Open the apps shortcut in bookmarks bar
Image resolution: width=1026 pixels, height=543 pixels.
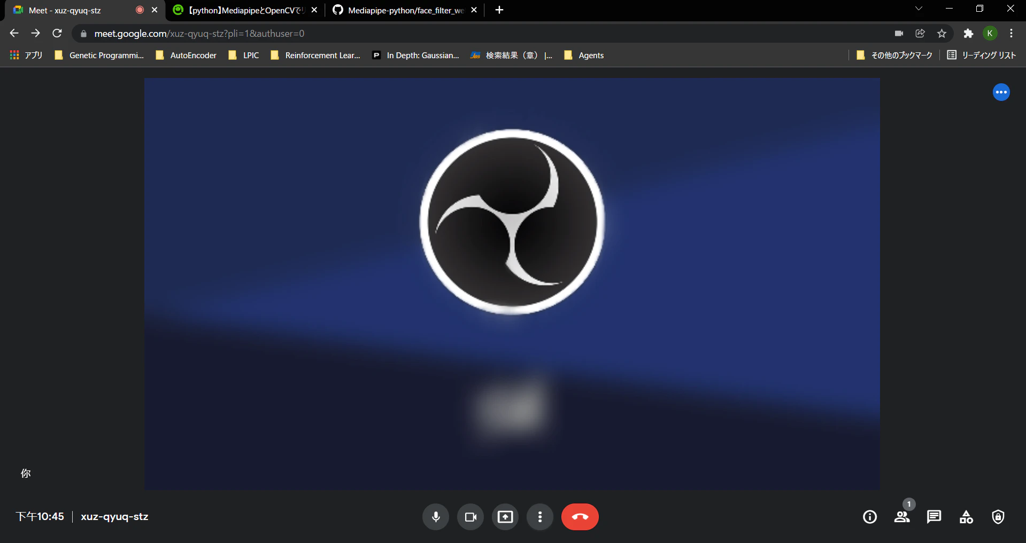26,56
